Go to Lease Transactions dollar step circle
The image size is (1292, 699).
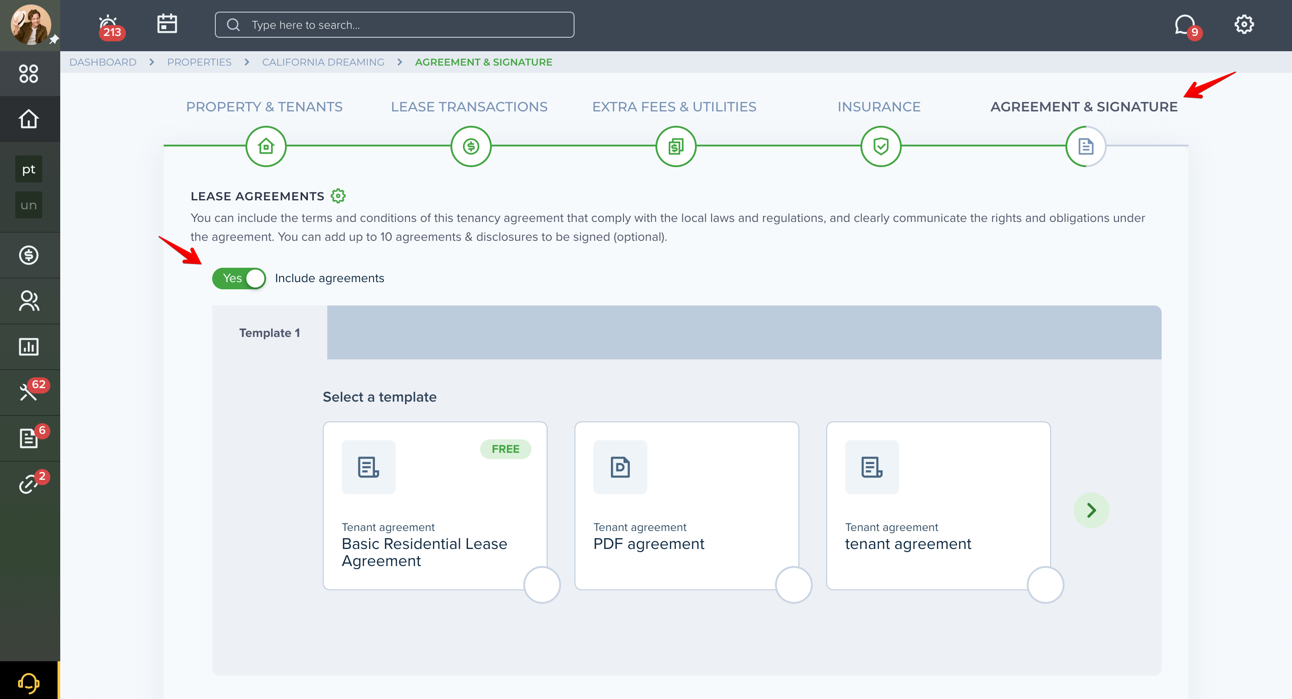click(x=471, y=146)
